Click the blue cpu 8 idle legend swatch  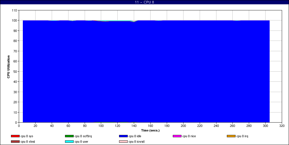pos(123,136)
